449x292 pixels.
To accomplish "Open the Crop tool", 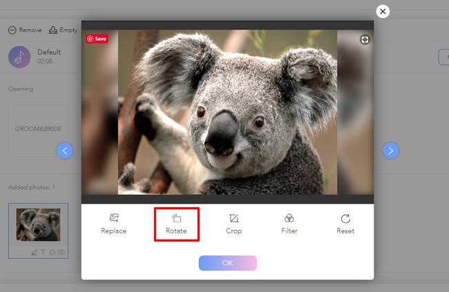I will (233, 224).
